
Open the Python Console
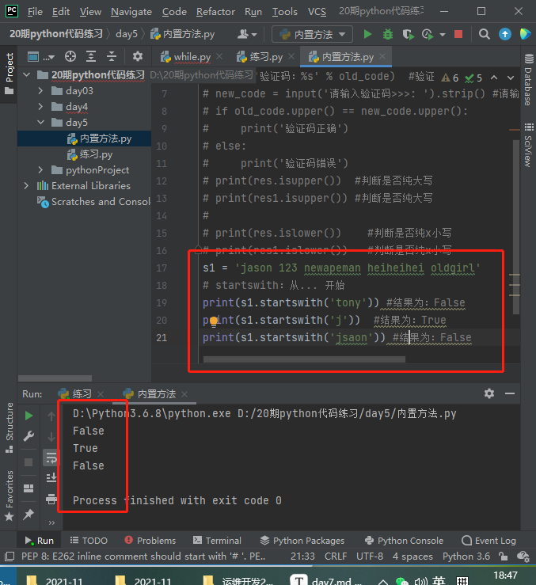405,541
